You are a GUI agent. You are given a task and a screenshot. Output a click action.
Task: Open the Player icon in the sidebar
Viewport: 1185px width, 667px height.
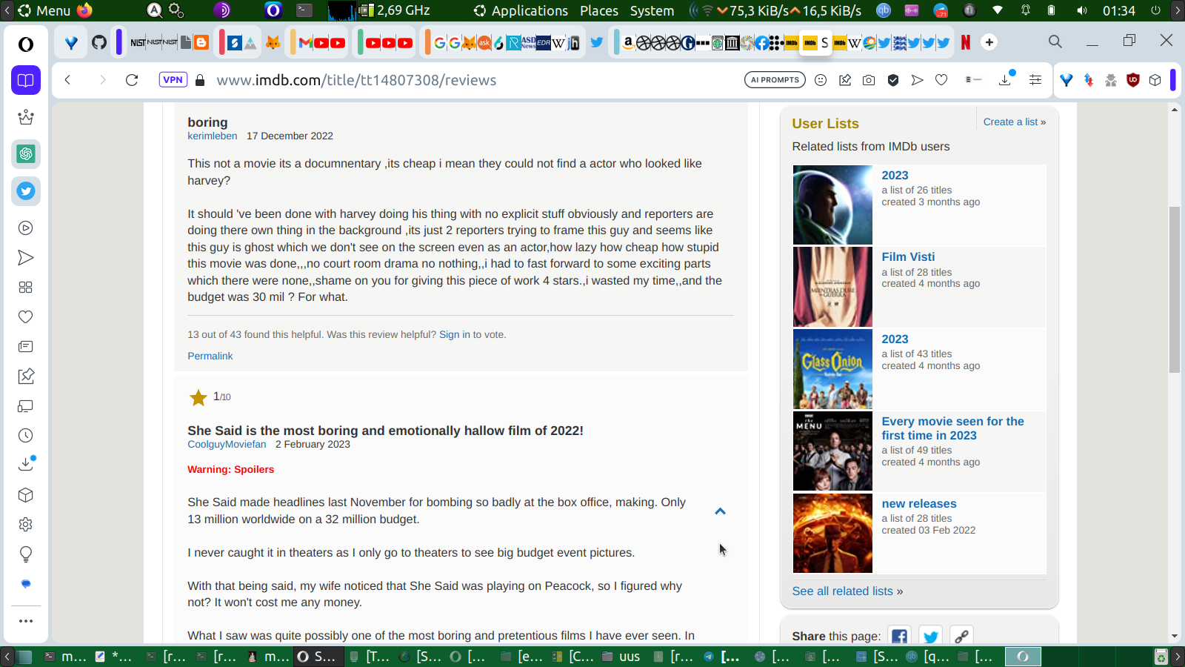26,228
